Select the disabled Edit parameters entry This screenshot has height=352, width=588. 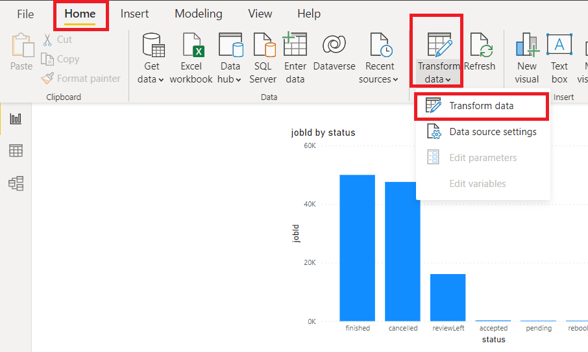pyautogui.click(x=482, y=158)
